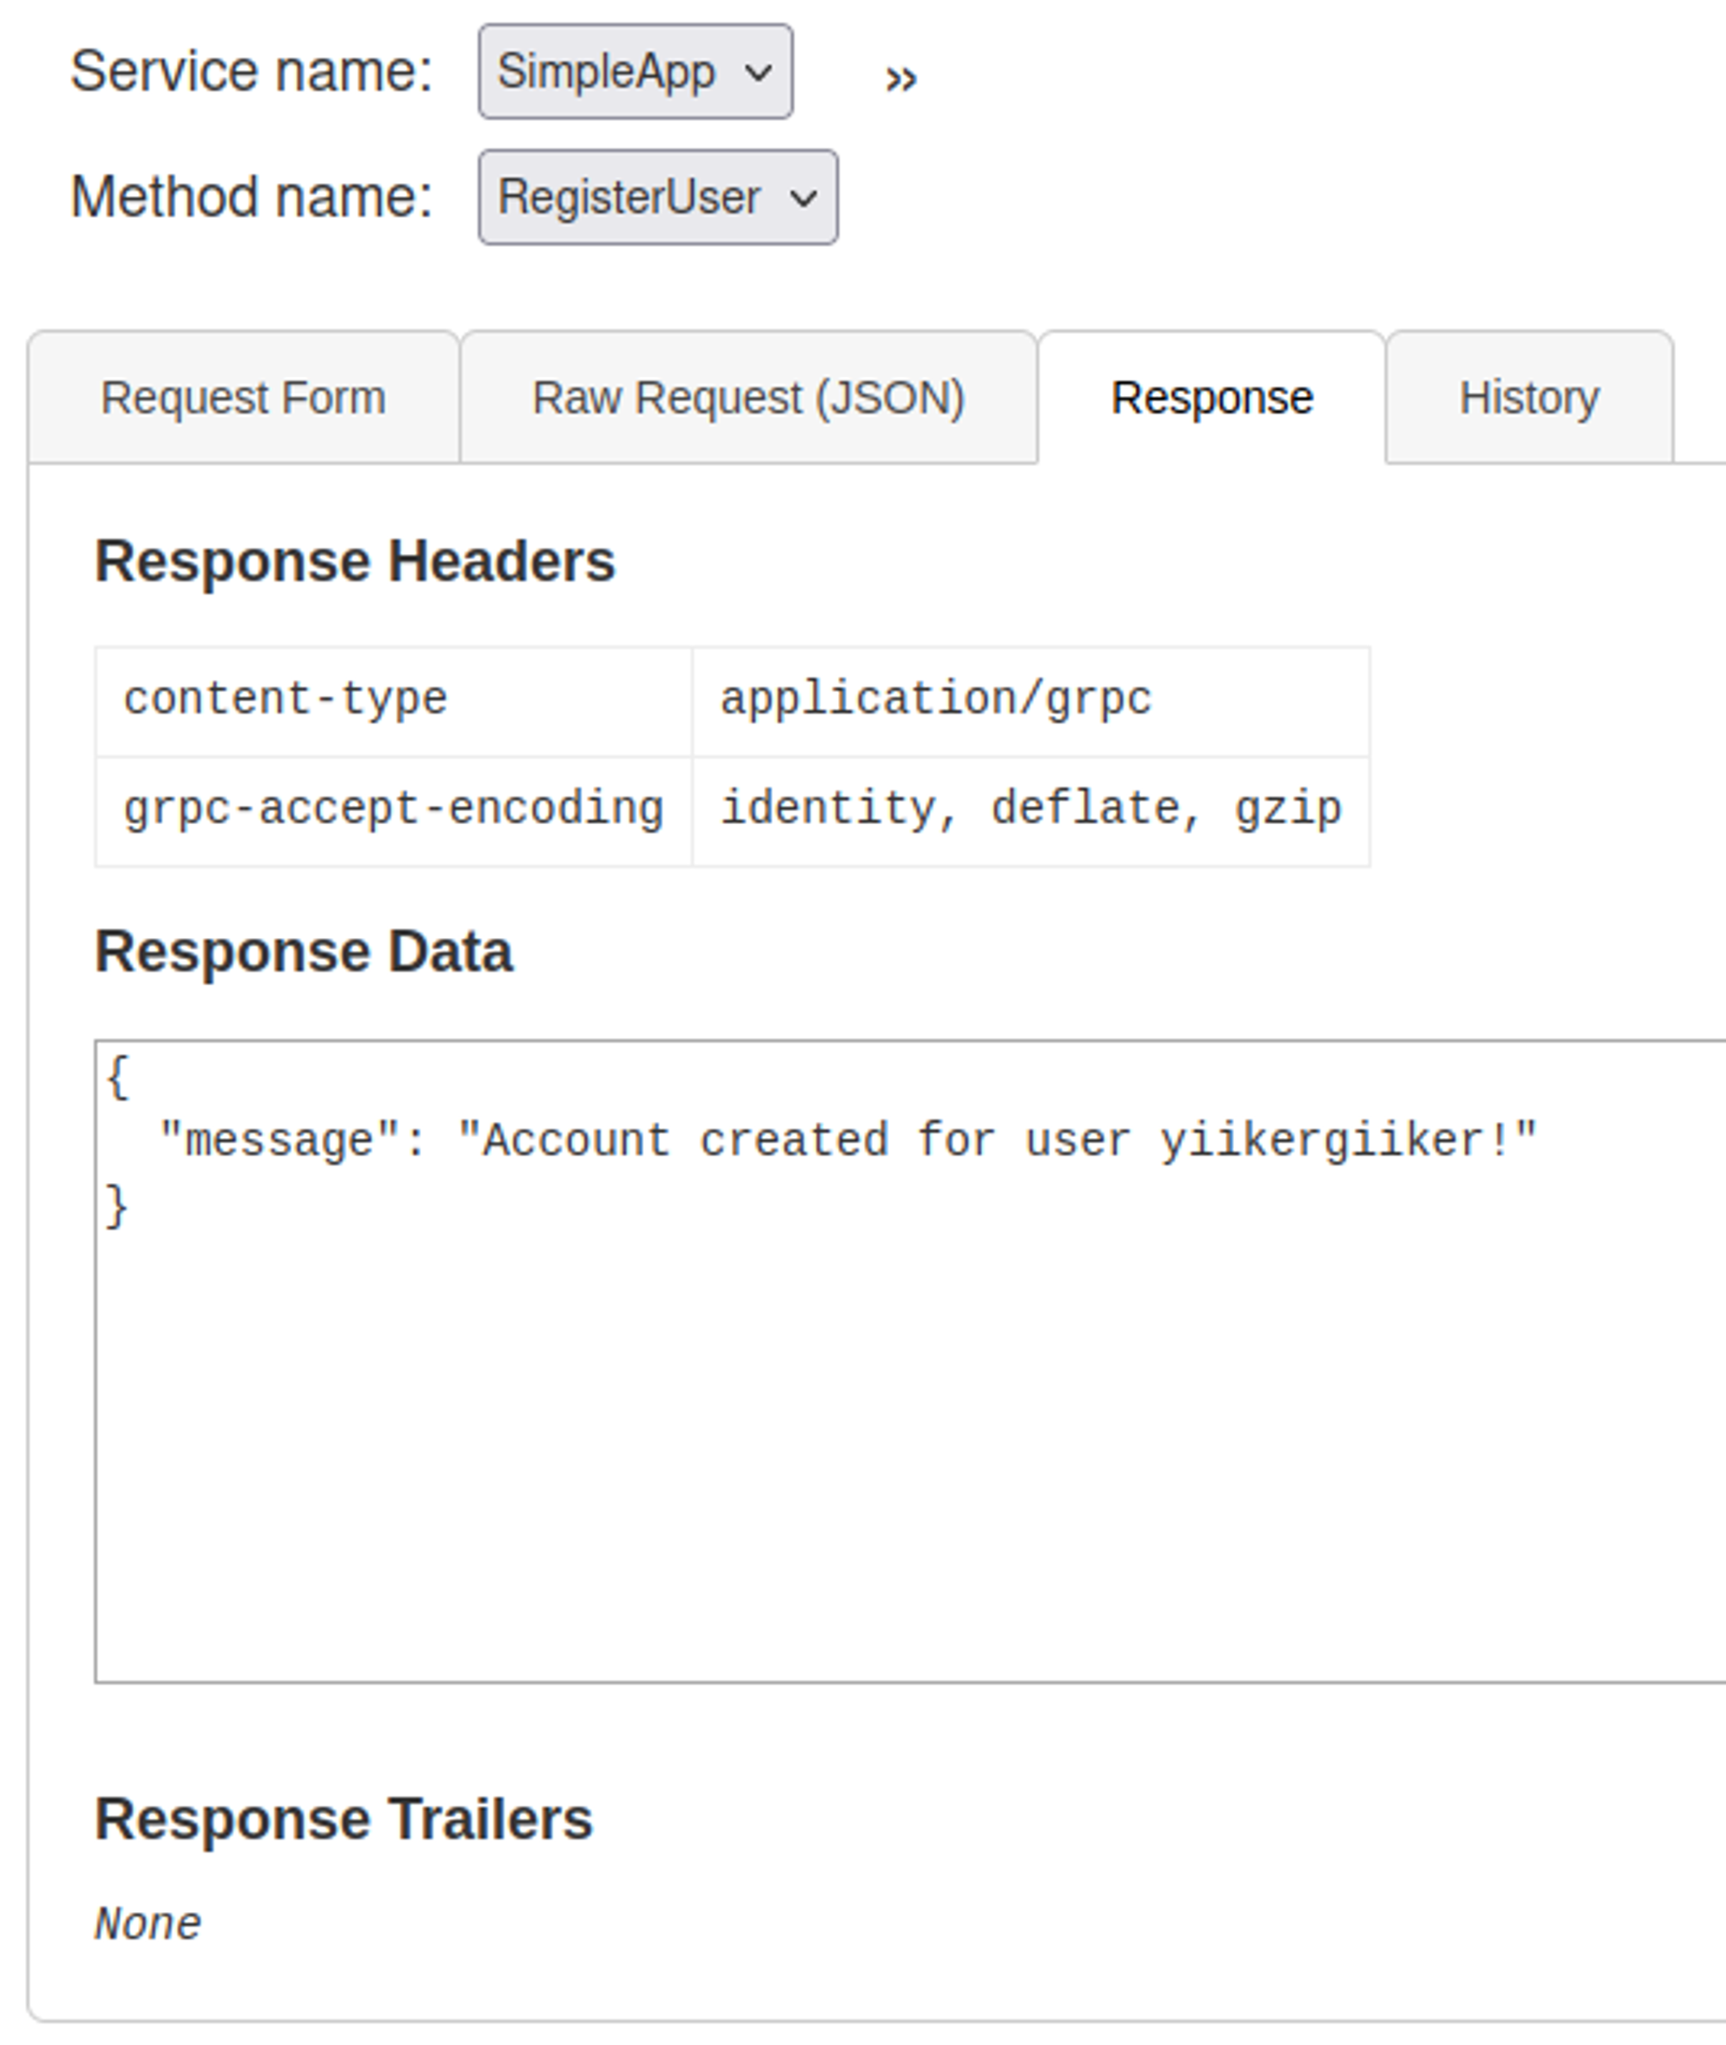Click the Response Data heading
This screenshot has width=1726, height=2045.
click(303, 951)
